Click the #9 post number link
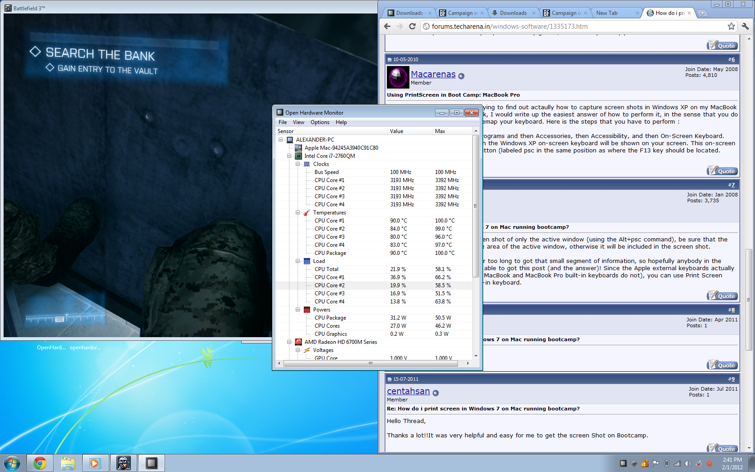 pyautogui.click(x=732, y=379)
